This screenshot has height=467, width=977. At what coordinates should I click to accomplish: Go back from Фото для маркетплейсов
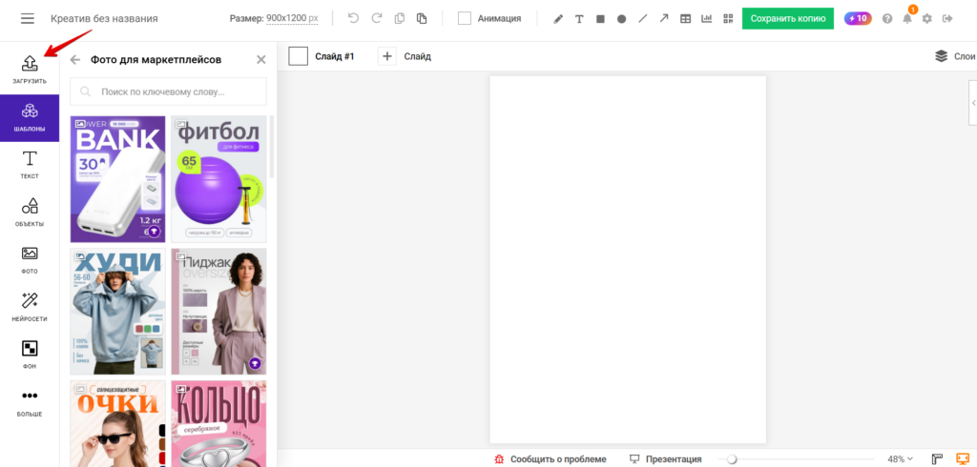pyautogui.click(x=75, y=60)
